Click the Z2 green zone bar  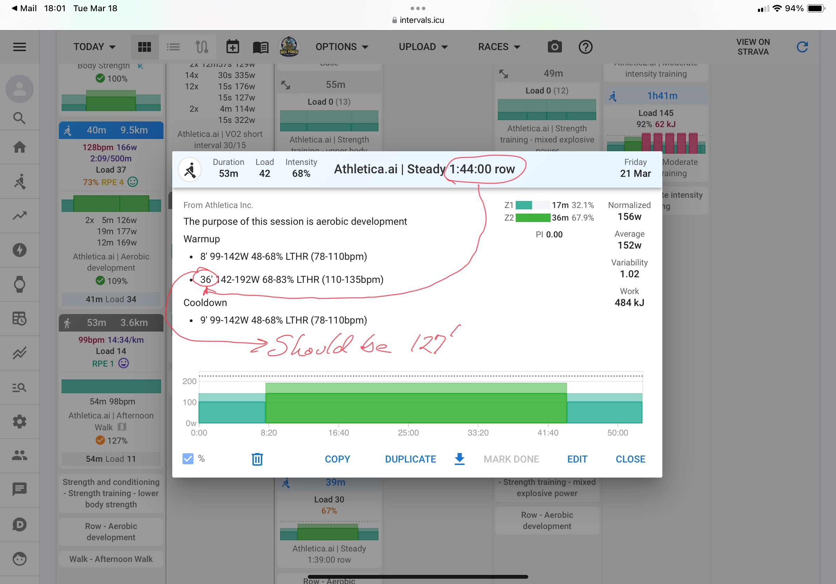pyautogui.click(x=533, y=218)
